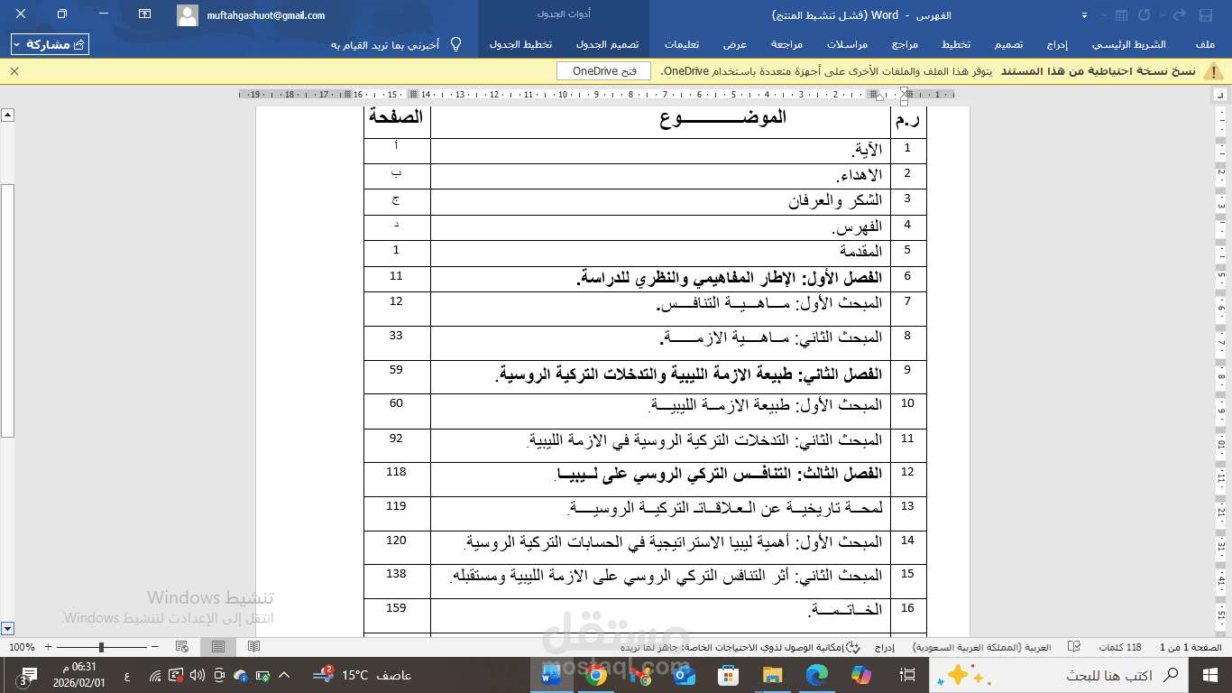The image size is (1232, 693).
Task: Click the الخاتمة row text
Action: click(846, 611)
